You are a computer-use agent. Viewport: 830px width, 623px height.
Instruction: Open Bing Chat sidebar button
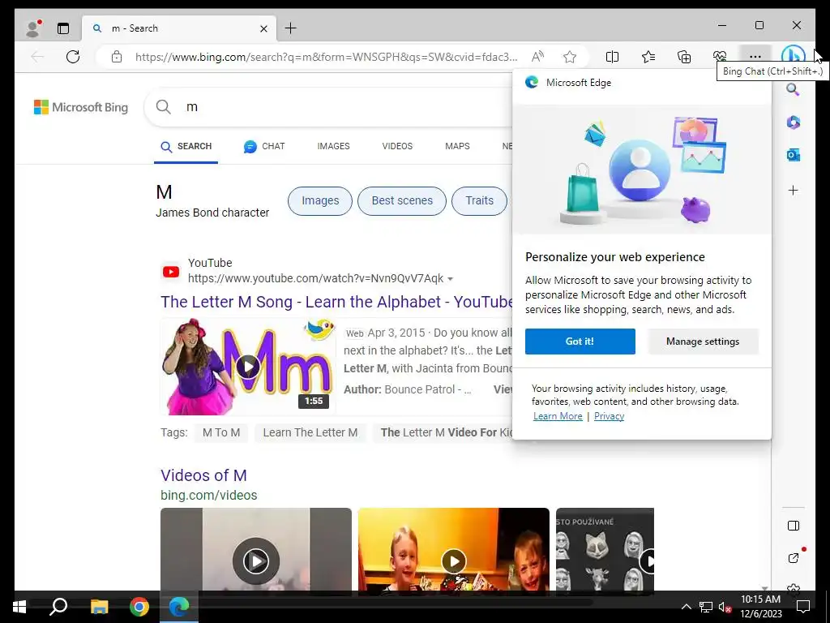793,56
